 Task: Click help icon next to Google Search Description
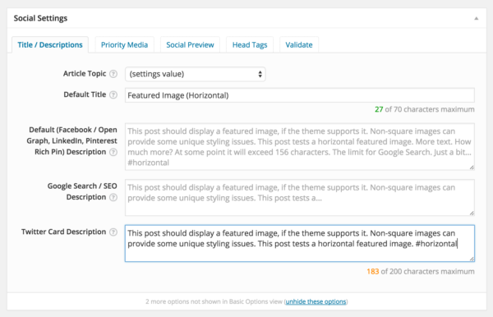tap(113, 197)
